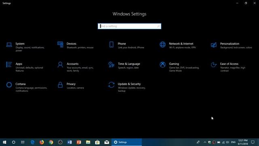Screen dimensions: 259x146
Task: Open File Explorer from taskbar
Action: [x=88, y=142]
